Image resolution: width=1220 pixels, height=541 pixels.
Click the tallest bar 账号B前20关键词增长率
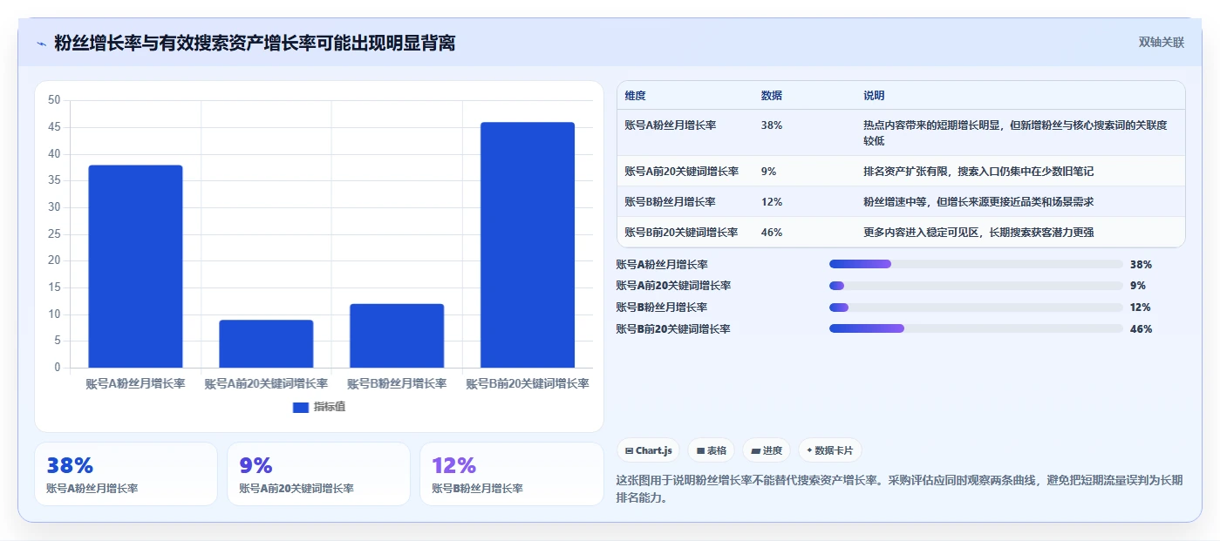(x=528, y=245)
